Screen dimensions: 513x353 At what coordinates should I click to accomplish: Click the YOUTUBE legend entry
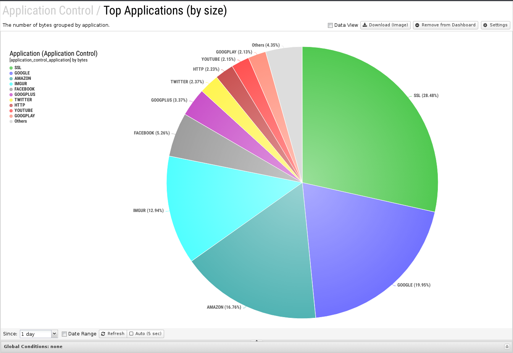(21, 110)
